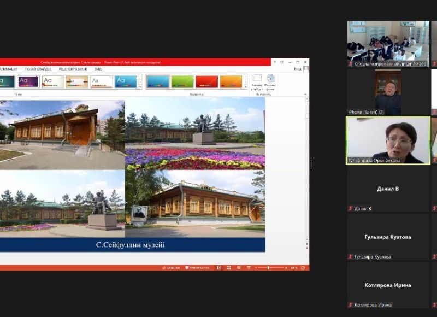Open the Format Background (Формат фона) pane
Screen dimensions: 437x317
click(270, 82)
